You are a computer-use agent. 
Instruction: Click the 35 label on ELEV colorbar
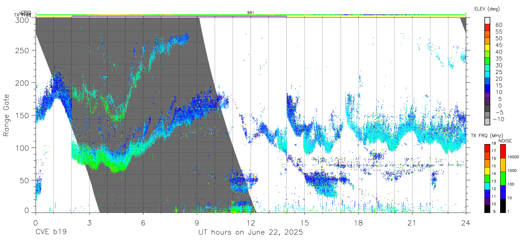coord(498,58)
